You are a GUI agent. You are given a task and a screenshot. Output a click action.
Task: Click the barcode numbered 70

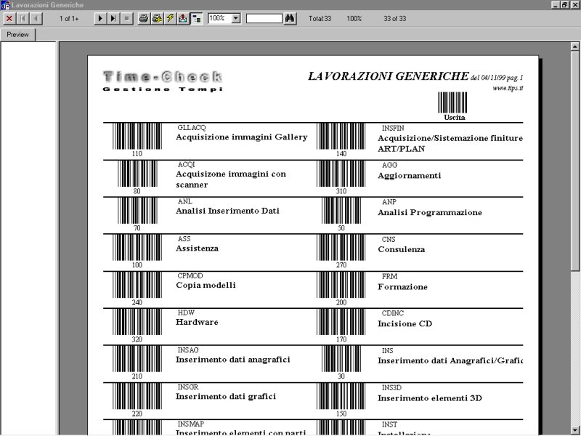coord(137,211)
